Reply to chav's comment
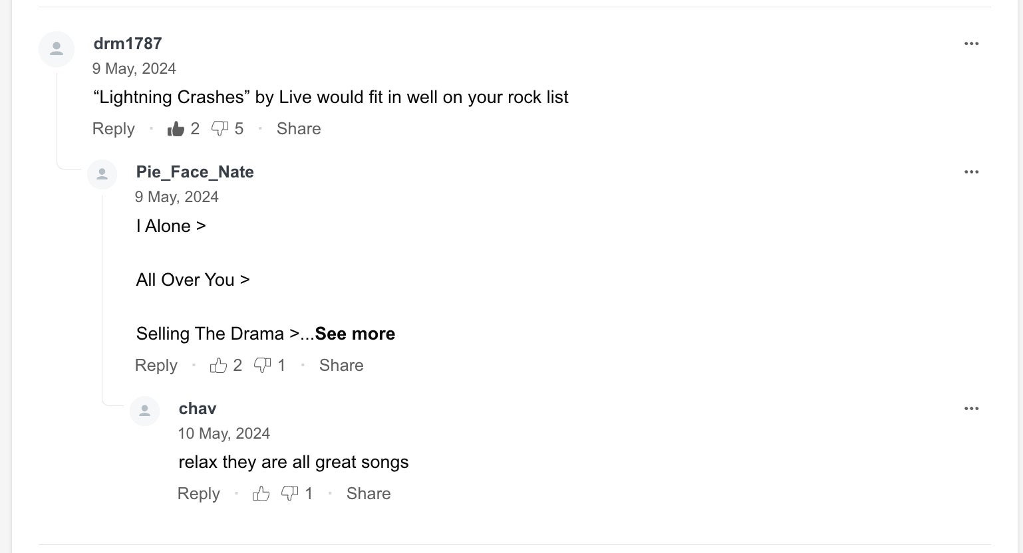The height and width of the screenshot is (553, 1023). [x=198, y=494]
